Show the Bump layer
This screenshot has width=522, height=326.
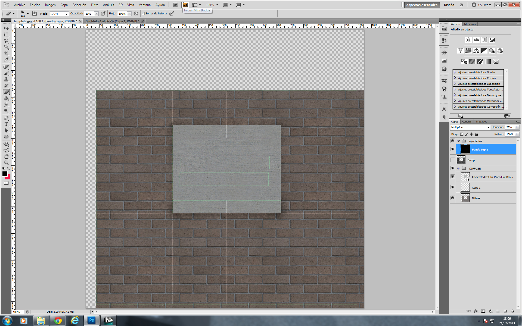pyautogui.click(x=452, y=160)
